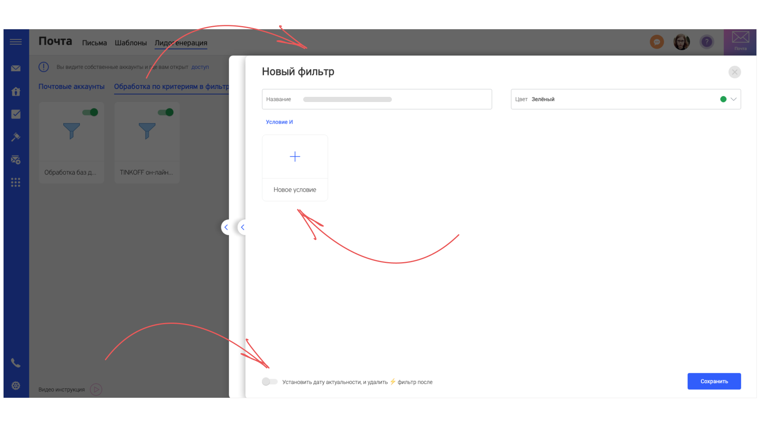Image resolution: width=760 pixels, height=427 pixels.
Task: Open Обработка по критериям в фильтр tab
Action: click(x=171, y=87)
